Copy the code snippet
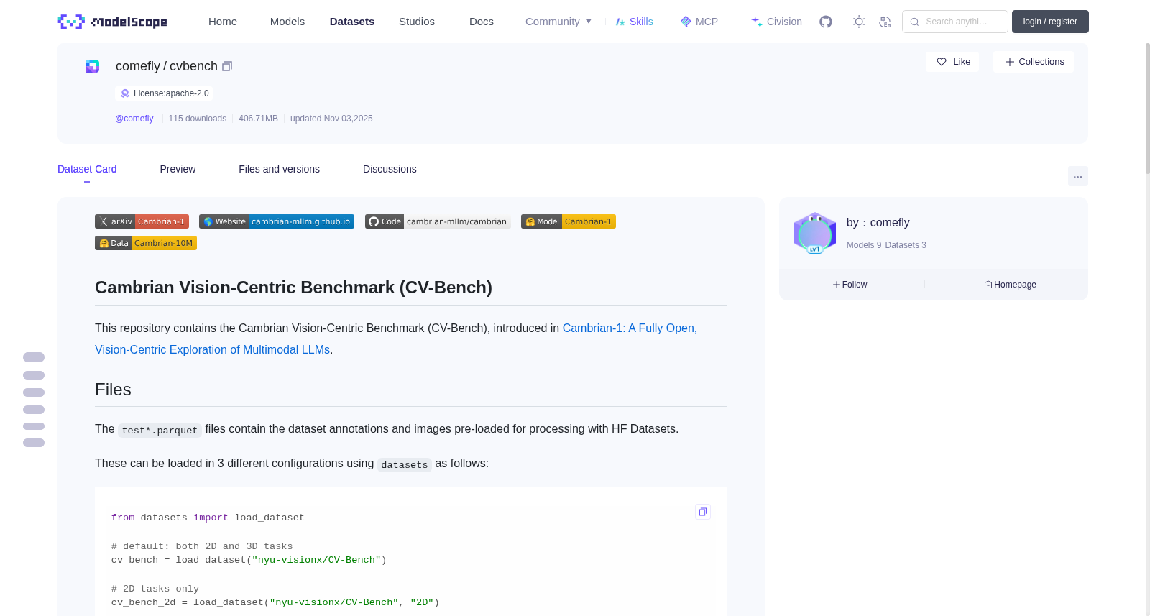Image resolution: width=1150 pixels, height=616 pixels. 703,512
